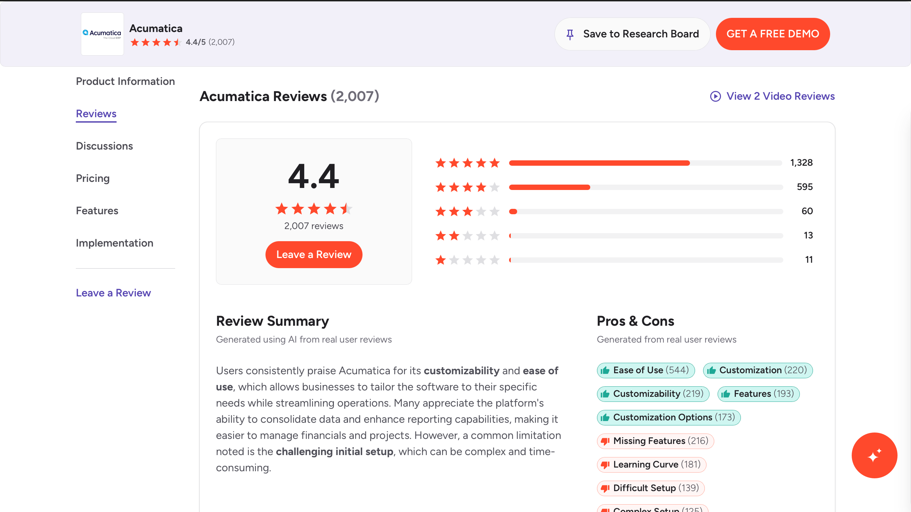The height and width of the screenshot is (512, 911).
Task: Filter by the 1-star rating stars
Action: 467,260
